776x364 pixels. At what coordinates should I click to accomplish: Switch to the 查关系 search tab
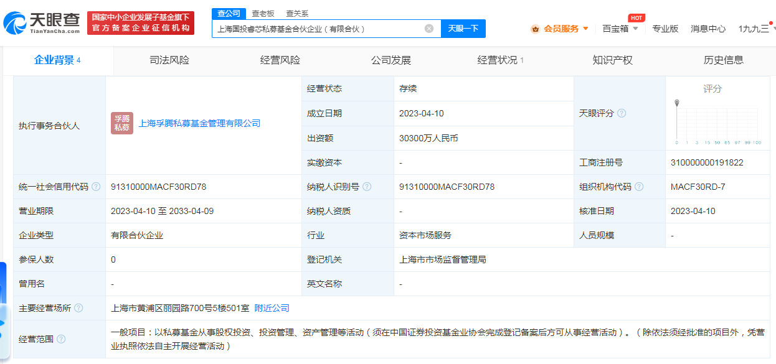pos(297,13)
